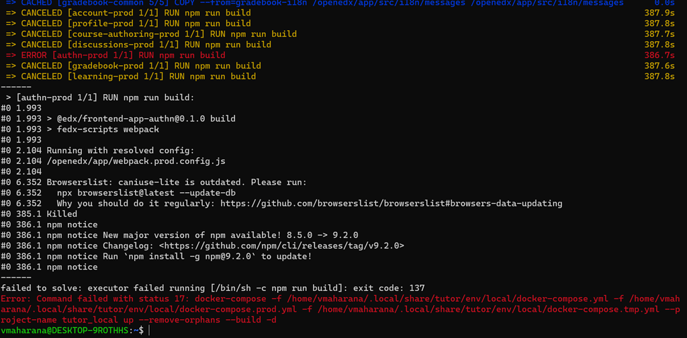The width and height of the screenshot is (687, 338).
Task: Click the 386.7s timing of the ERROR line
Action: coord(659,55)
